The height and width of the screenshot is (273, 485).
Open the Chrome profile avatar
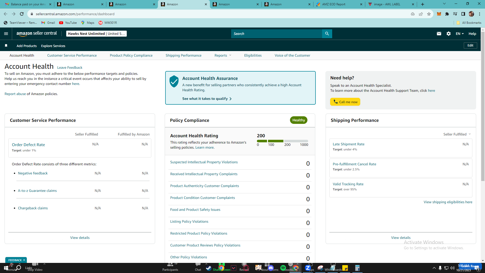tap(471, 14)
